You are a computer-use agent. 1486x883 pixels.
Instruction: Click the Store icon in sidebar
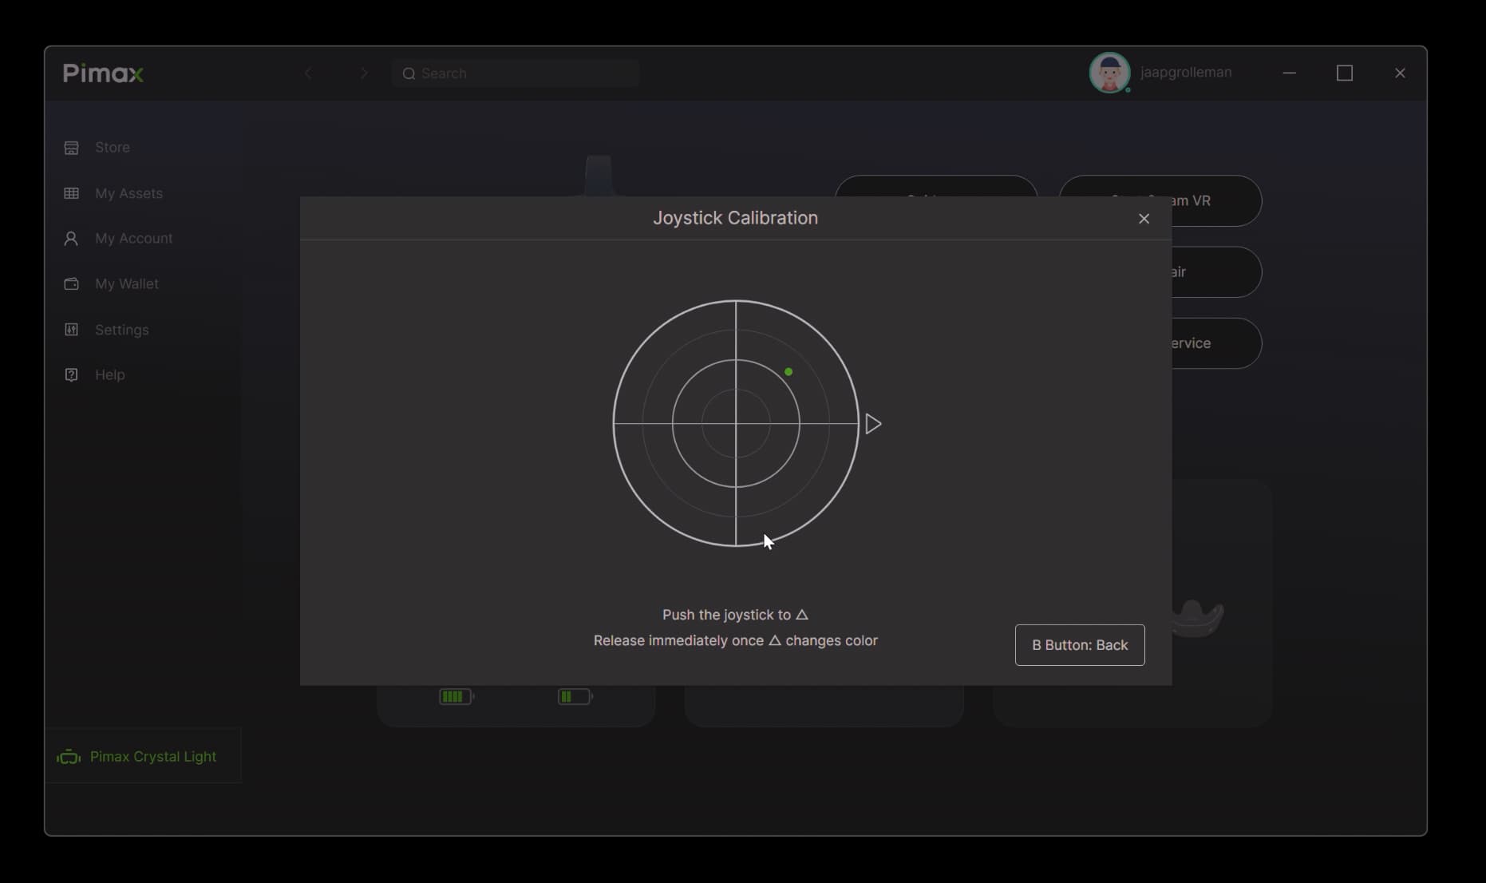71,148
